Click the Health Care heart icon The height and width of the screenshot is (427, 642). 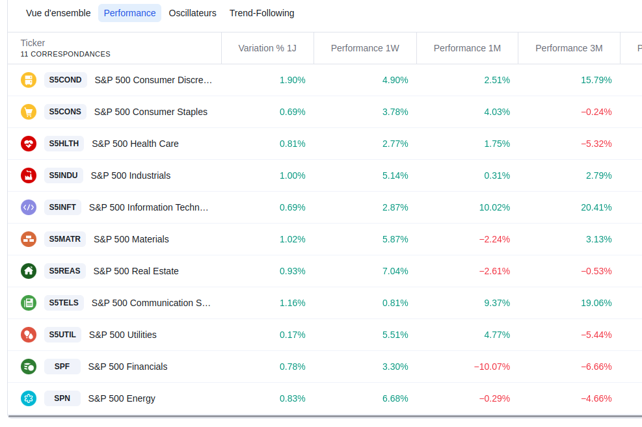pyautogui.click(x=29, y=144)
